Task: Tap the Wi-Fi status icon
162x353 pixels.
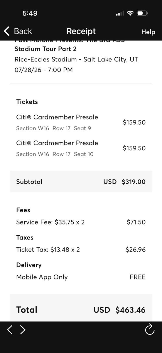Action: [129, 13]
